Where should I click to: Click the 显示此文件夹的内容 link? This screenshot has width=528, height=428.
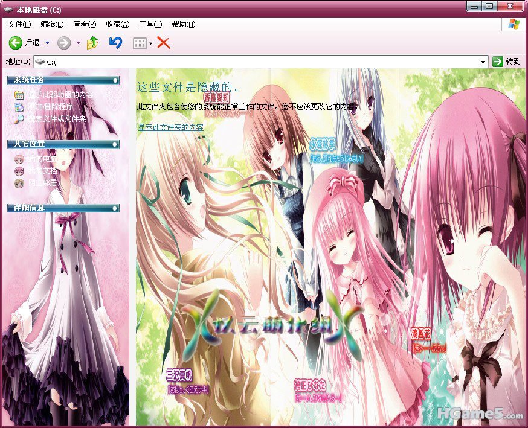point(170,127)
